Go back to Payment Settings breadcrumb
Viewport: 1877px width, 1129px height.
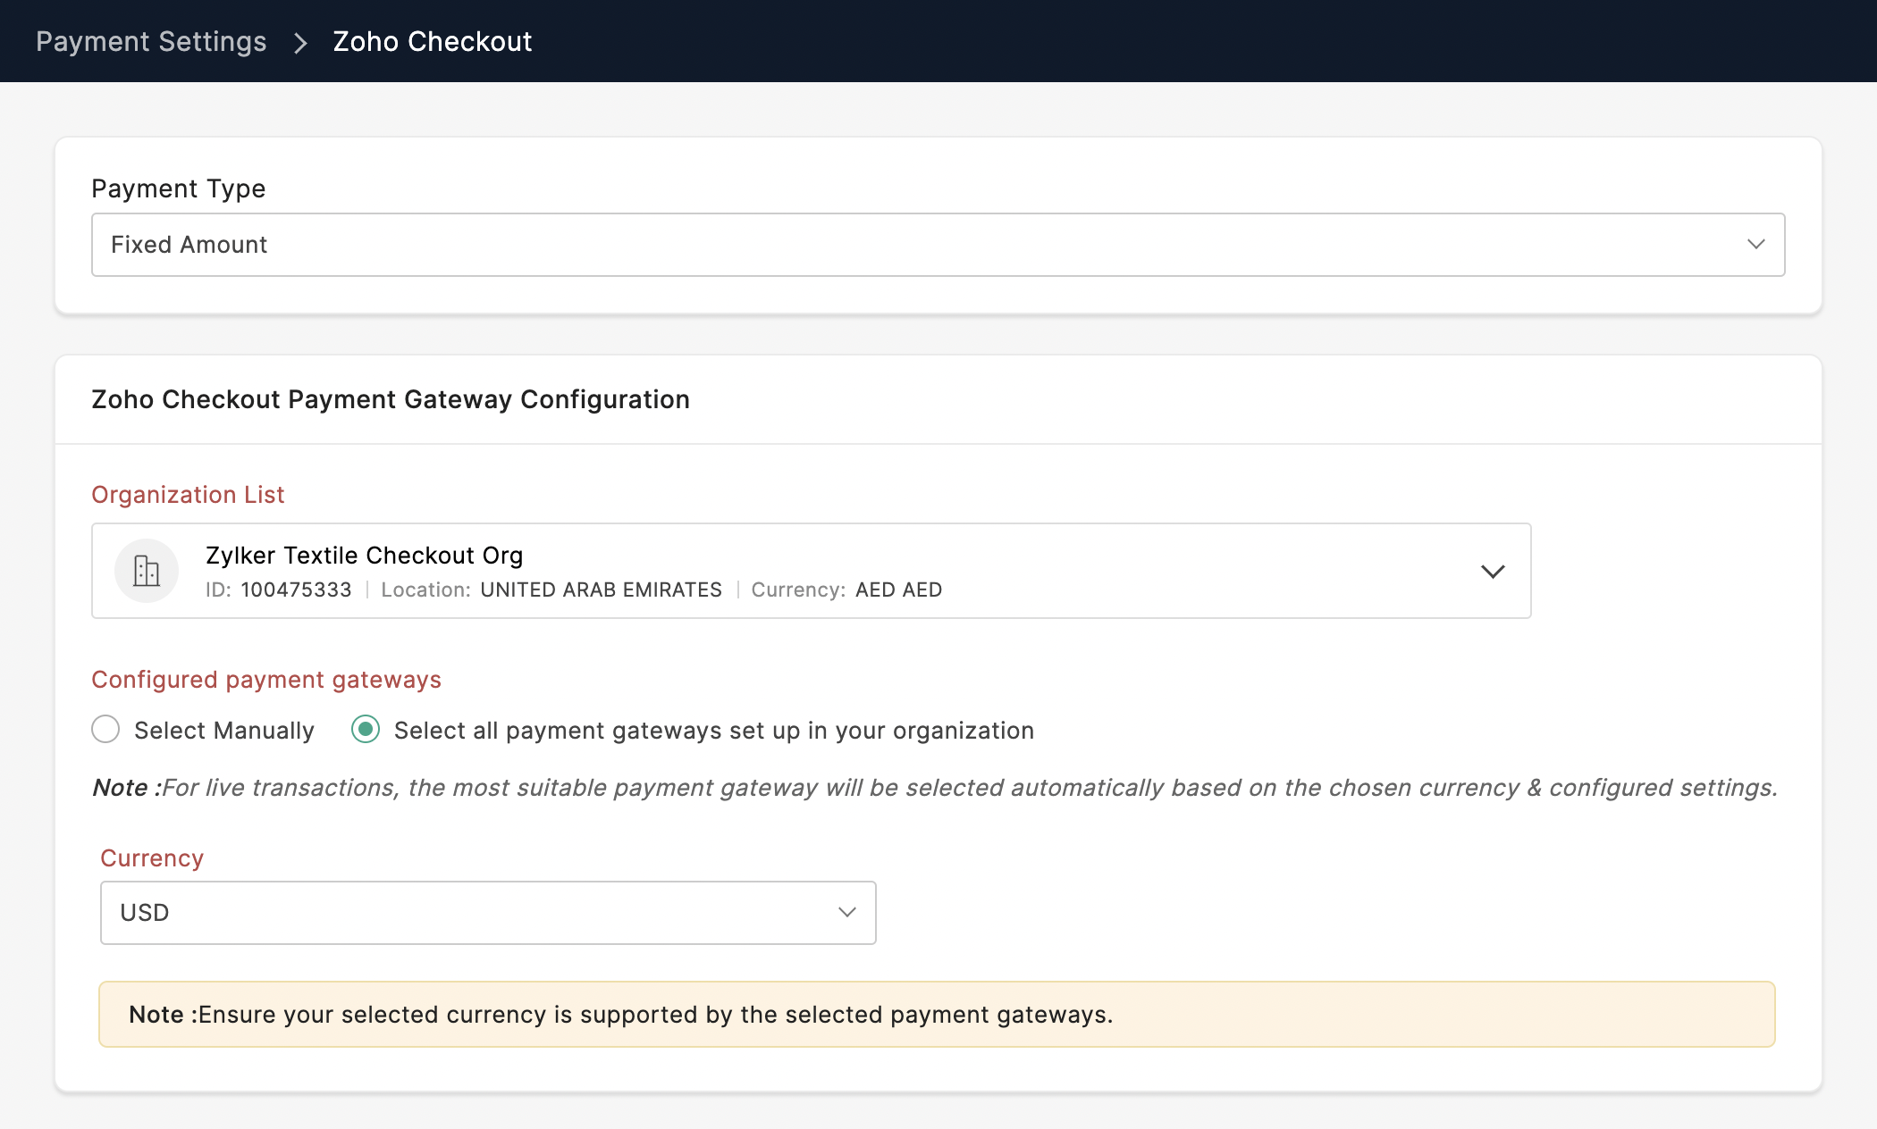(x=151, y=42)
